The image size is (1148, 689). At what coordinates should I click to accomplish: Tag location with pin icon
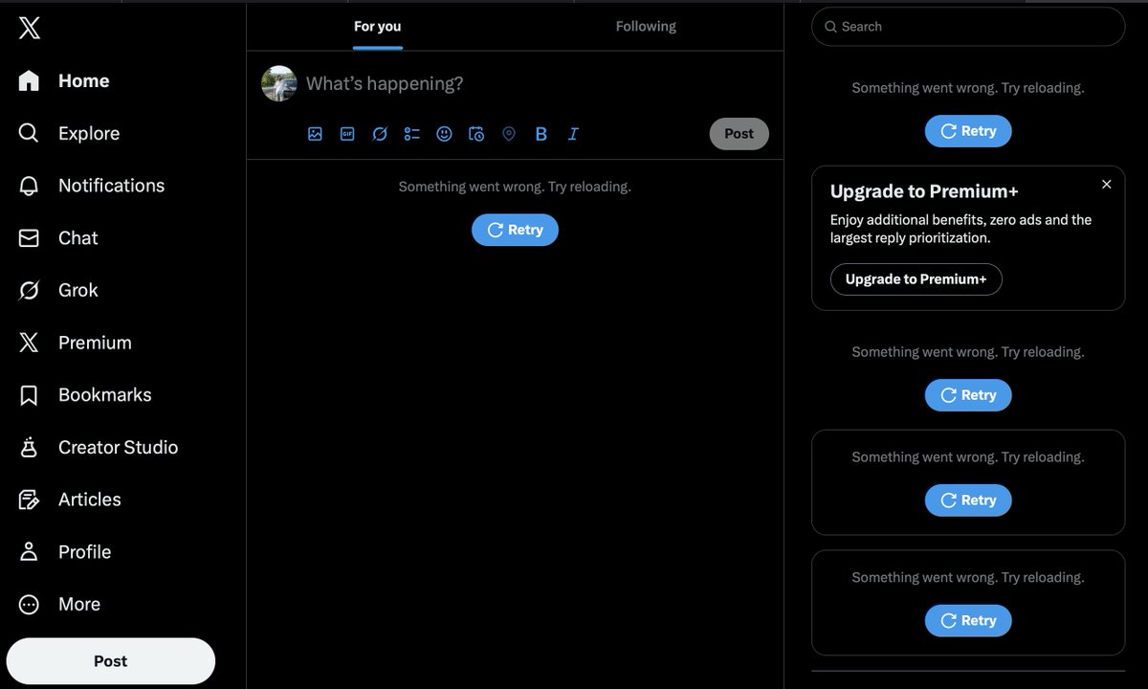(x=509, y=134)
